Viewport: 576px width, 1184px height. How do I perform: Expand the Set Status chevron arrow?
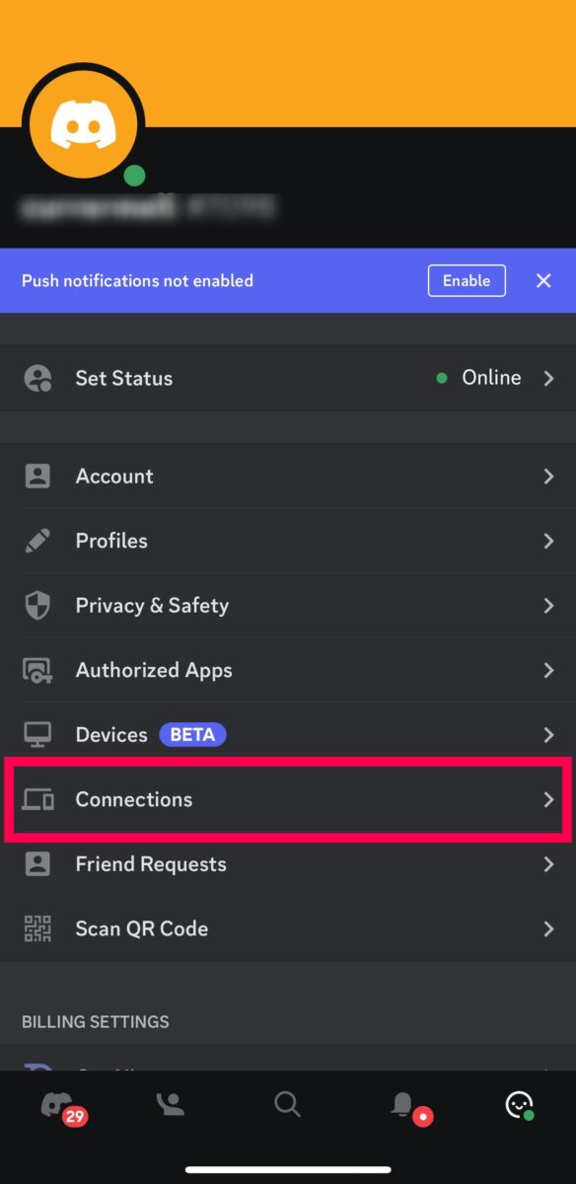548,378
